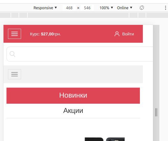The width and height of the screenshot is (168, 141).
Task: Open the hamburger menu in red header
Action: tap(14, 34)
